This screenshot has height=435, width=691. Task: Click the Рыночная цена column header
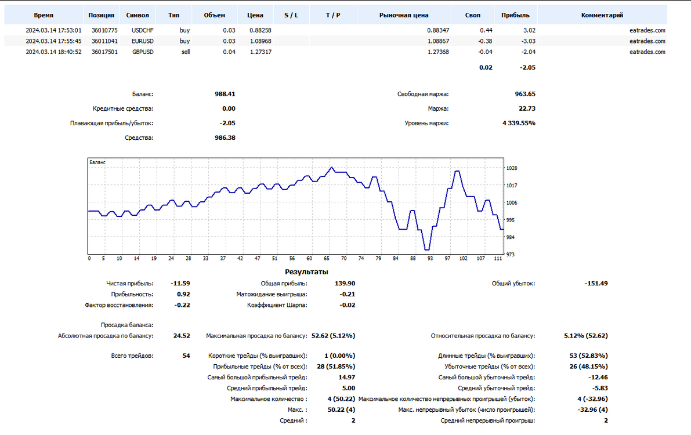pos(404,15)
